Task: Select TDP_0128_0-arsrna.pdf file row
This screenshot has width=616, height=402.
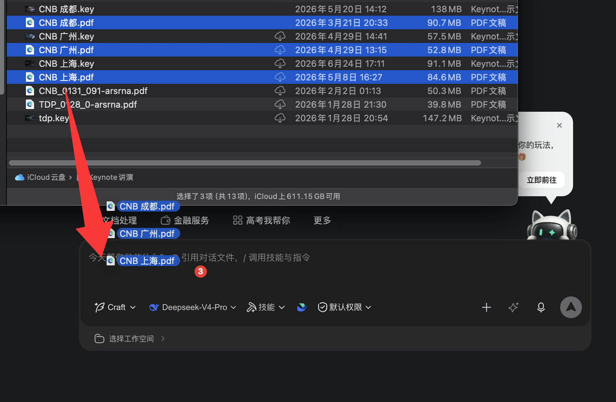Action: click(262, 105)
